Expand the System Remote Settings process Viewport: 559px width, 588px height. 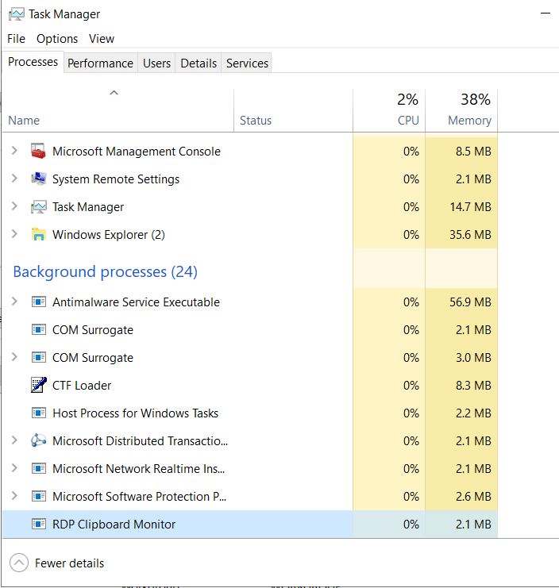point(14,179)
